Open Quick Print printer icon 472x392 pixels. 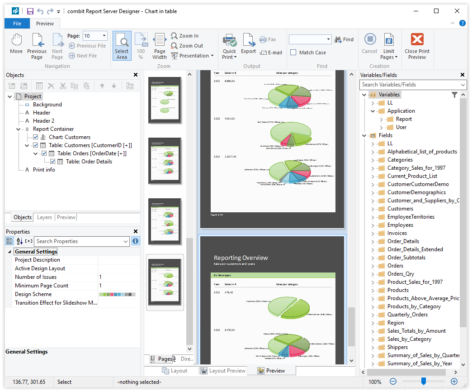coord(229,46)
